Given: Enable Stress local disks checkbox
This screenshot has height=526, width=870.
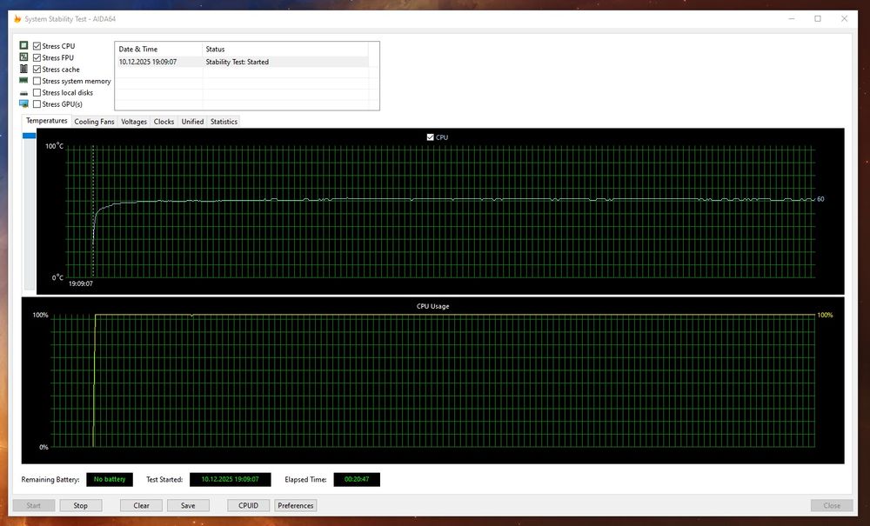Looking at the screenshot, I should click(37, 92).
